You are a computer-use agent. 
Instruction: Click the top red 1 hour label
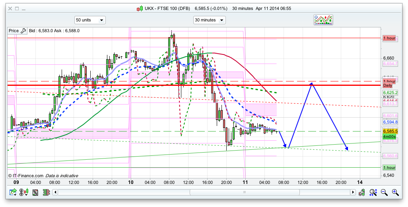click(x=389, y=38)
